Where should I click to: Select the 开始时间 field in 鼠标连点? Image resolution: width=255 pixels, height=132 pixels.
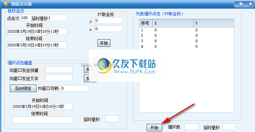37,31
